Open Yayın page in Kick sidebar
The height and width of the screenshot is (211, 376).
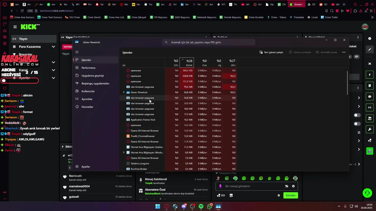click(x=34, y=39)
